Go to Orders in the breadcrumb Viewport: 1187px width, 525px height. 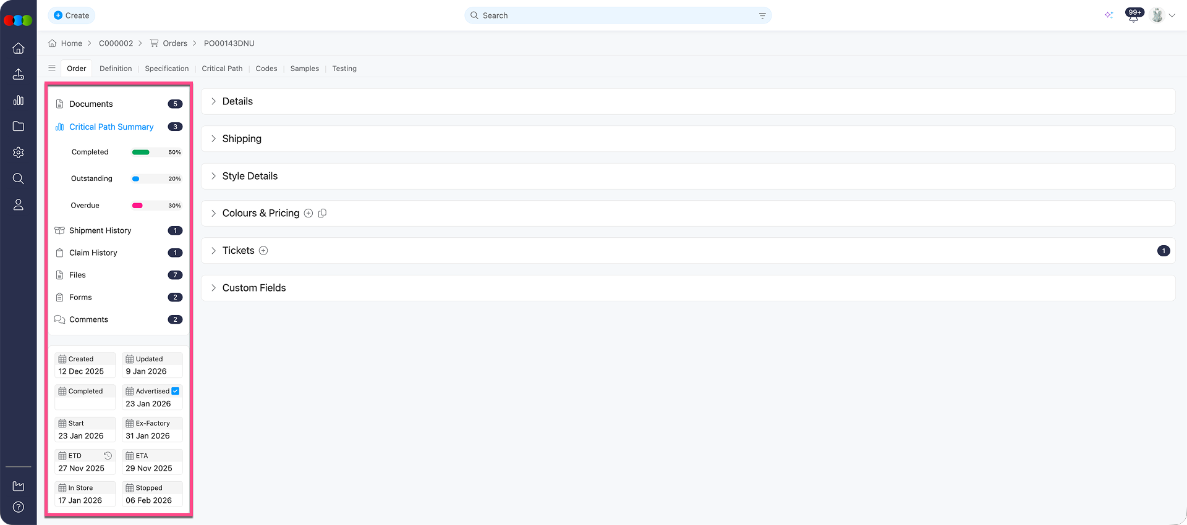174,43
